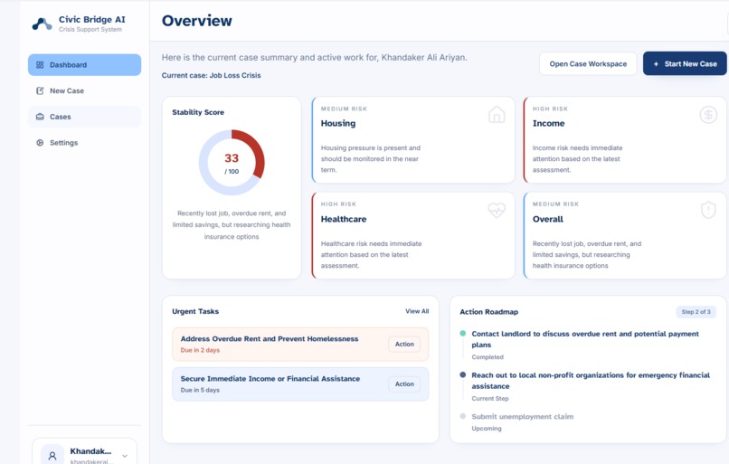Click the Cases briefcase icon
The image size is (729, 464).
(x=40, y=117)
